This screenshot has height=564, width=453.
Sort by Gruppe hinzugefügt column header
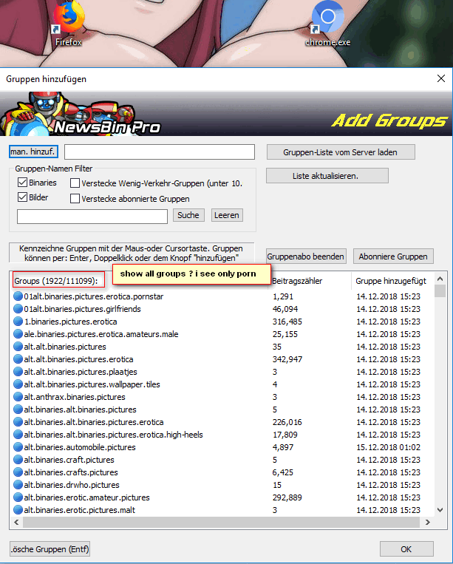point(391,281)
